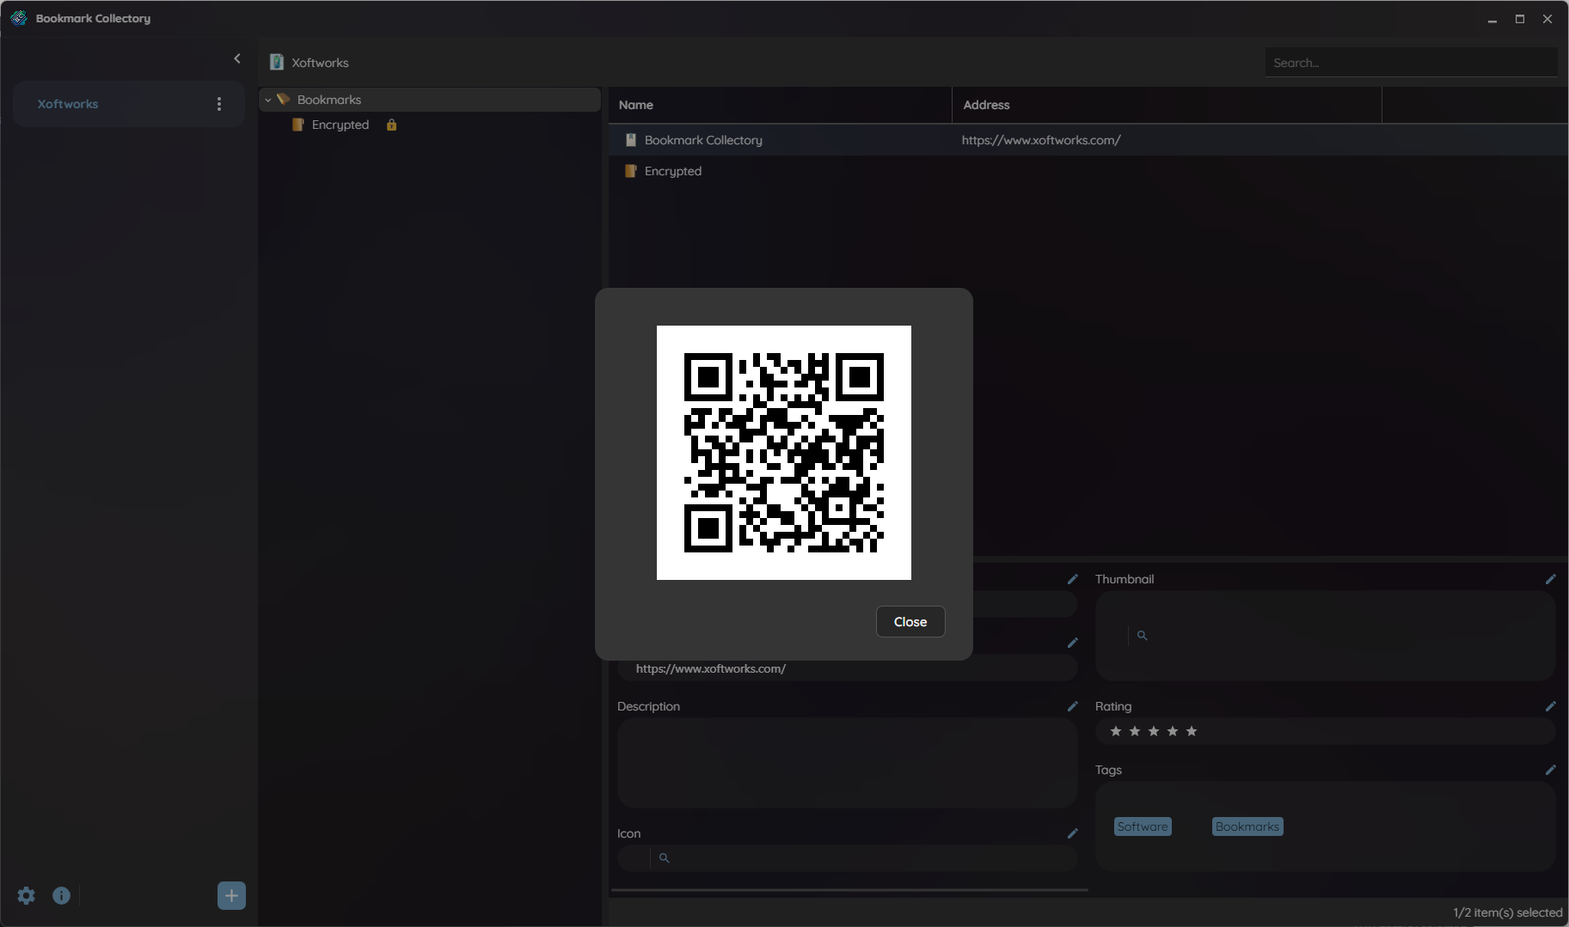1569x927 pixels.
Task: Collapse the Bookmarks tree folder
Action: (267, 100)
